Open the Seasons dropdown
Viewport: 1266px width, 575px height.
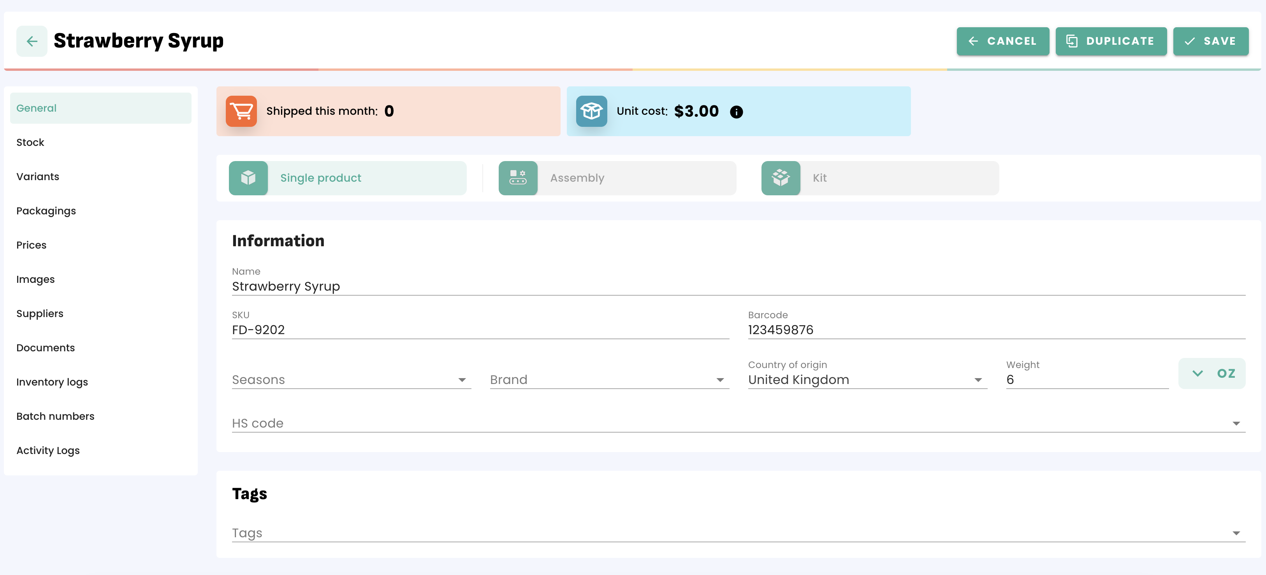pos(351,380)
